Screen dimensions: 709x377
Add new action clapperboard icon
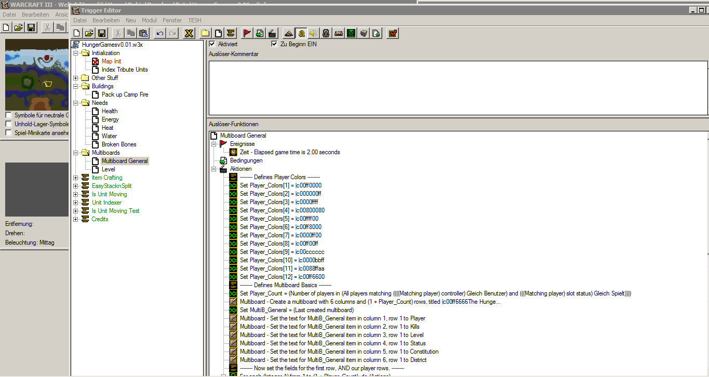(x=272, y=33)
